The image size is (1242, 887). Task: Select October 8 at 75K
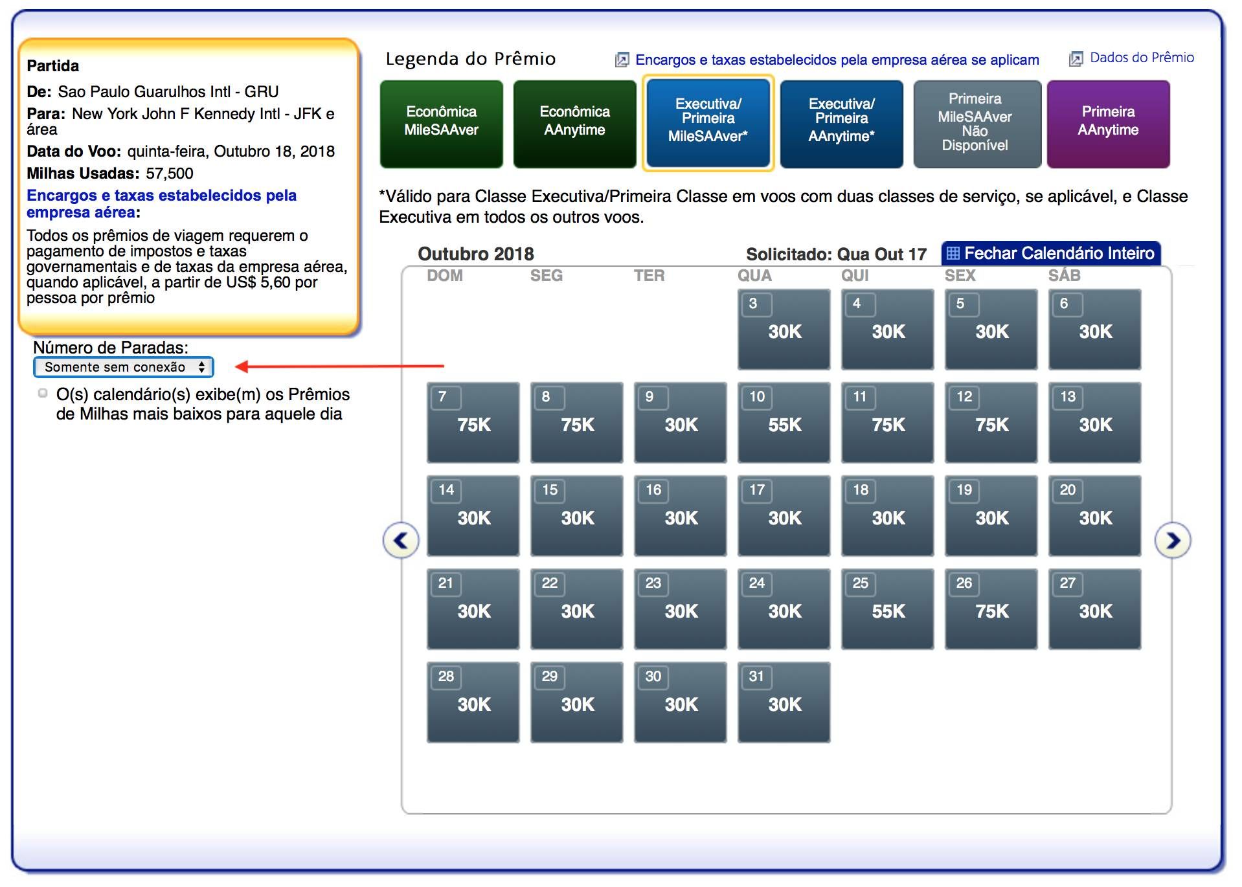point(576,423)
